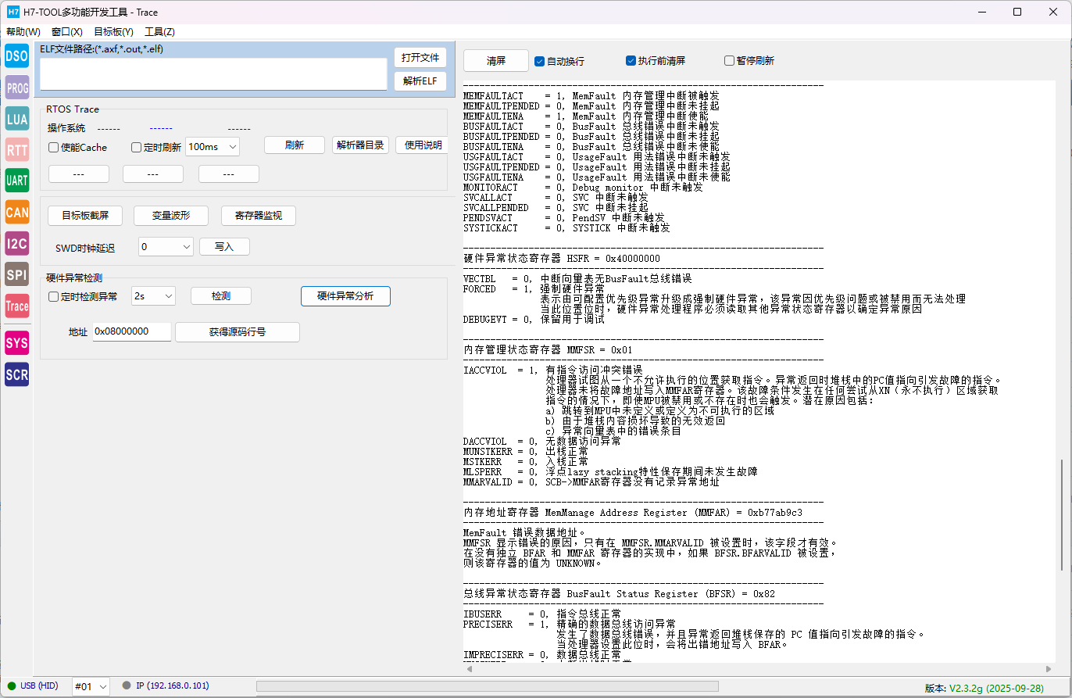
Task: Uncheck the 自动换行 word wrap checkbox
Action: [540, 61]
